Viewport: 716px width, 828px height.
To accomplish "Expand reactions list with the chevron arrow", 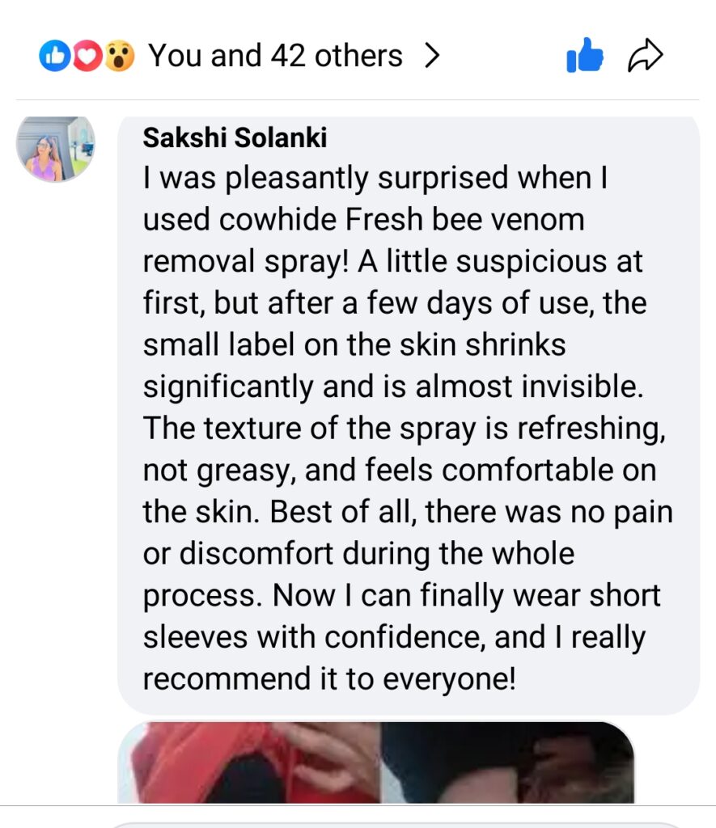I will 432,56.
